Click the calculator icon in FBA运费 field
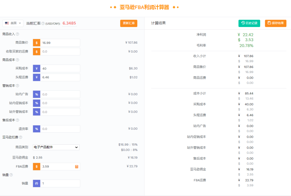 click(x=77, y=167)
